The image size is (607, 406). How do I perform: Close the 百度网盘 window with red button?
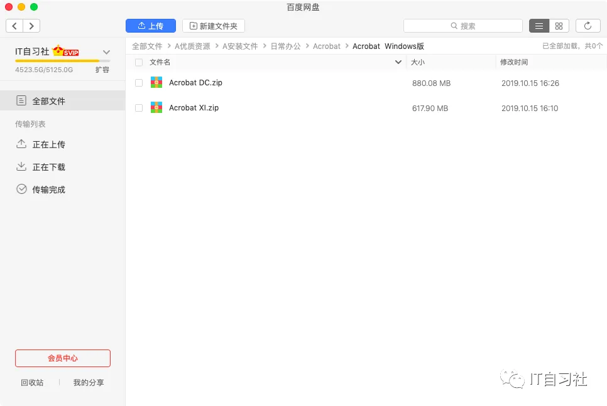click(x=9, y=7)
